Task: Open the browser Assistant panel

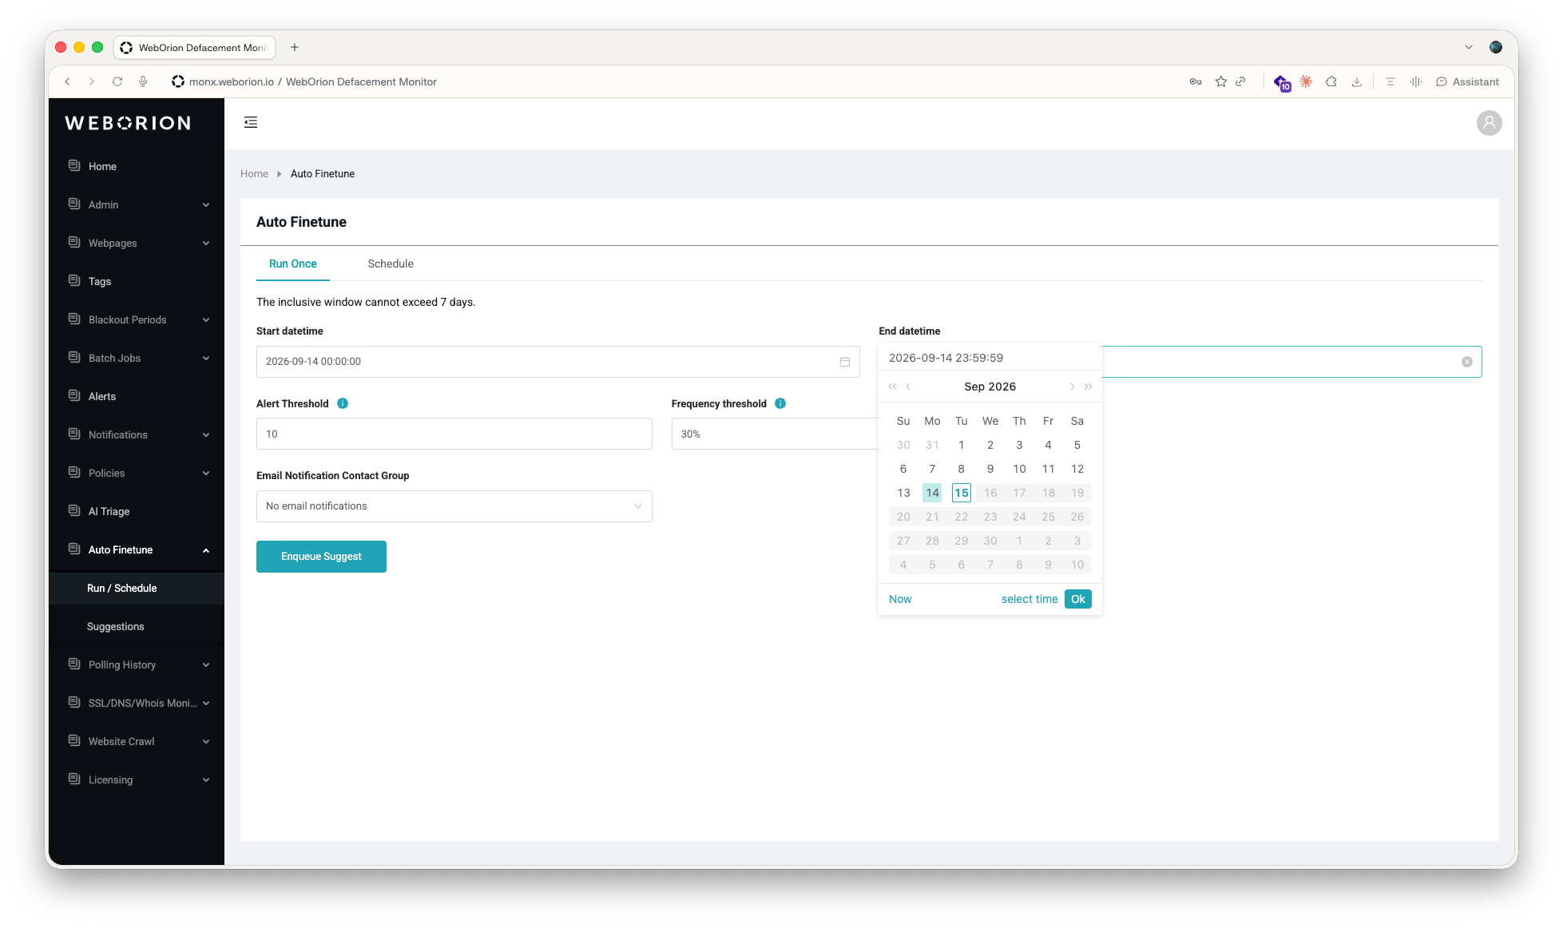Action: [x=1467, y=81]
